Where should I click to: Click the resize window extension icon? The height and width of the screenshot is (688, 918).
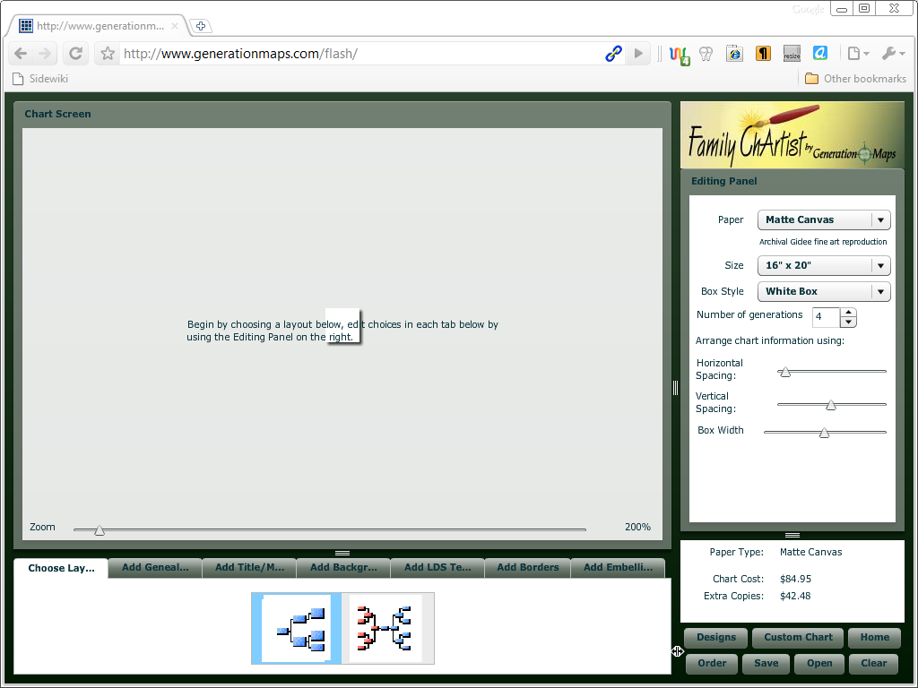click(792, 54)
